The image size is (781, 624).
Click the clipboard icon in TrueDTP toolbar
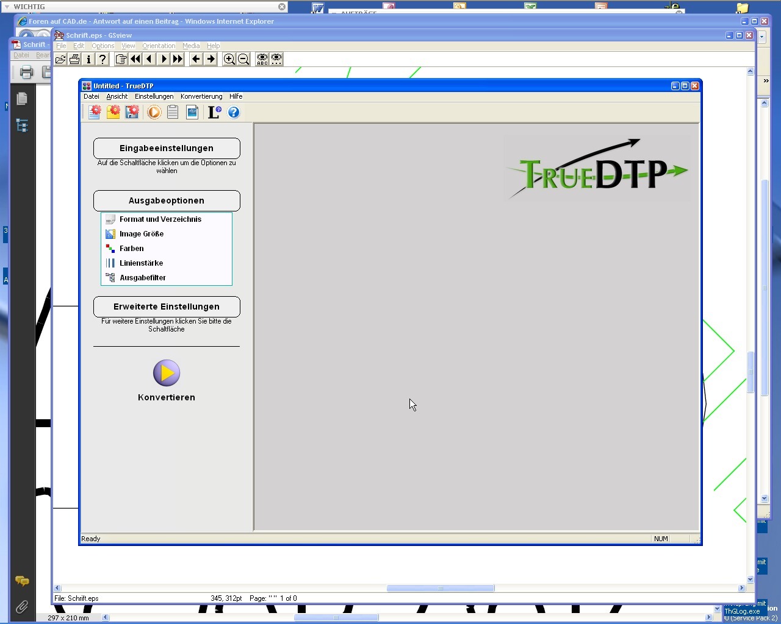click(173, 112)
